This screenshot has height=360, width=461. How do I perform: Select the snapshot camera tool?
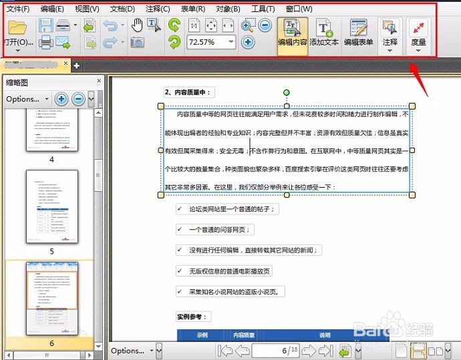click(x=138, y=42)
